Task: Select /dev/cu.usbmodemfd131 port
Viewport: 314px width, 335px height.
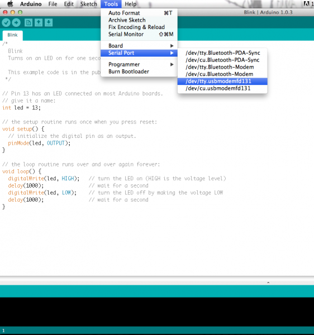Action: pyautogui.click(x=222, y=88)
